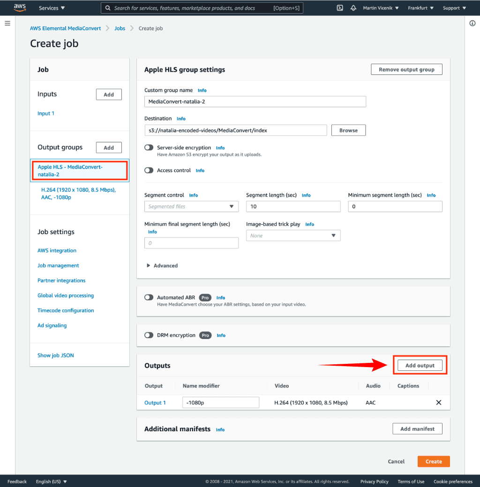Viewport: 480px width, 487px height.
Task: Open the Output 1 link
Action: point(155,403)
